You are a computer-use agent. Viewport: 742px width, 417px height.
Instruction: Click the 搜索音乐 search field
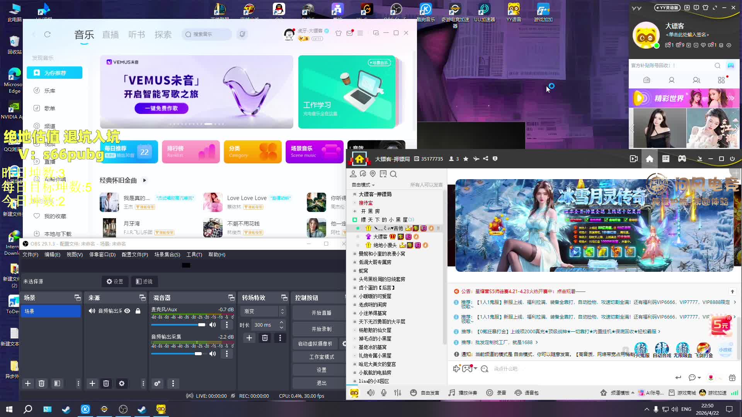[207, 34]
